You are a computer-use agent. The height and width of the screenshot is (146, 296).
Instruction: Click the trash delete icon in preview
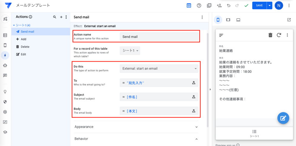pos(270,35)
